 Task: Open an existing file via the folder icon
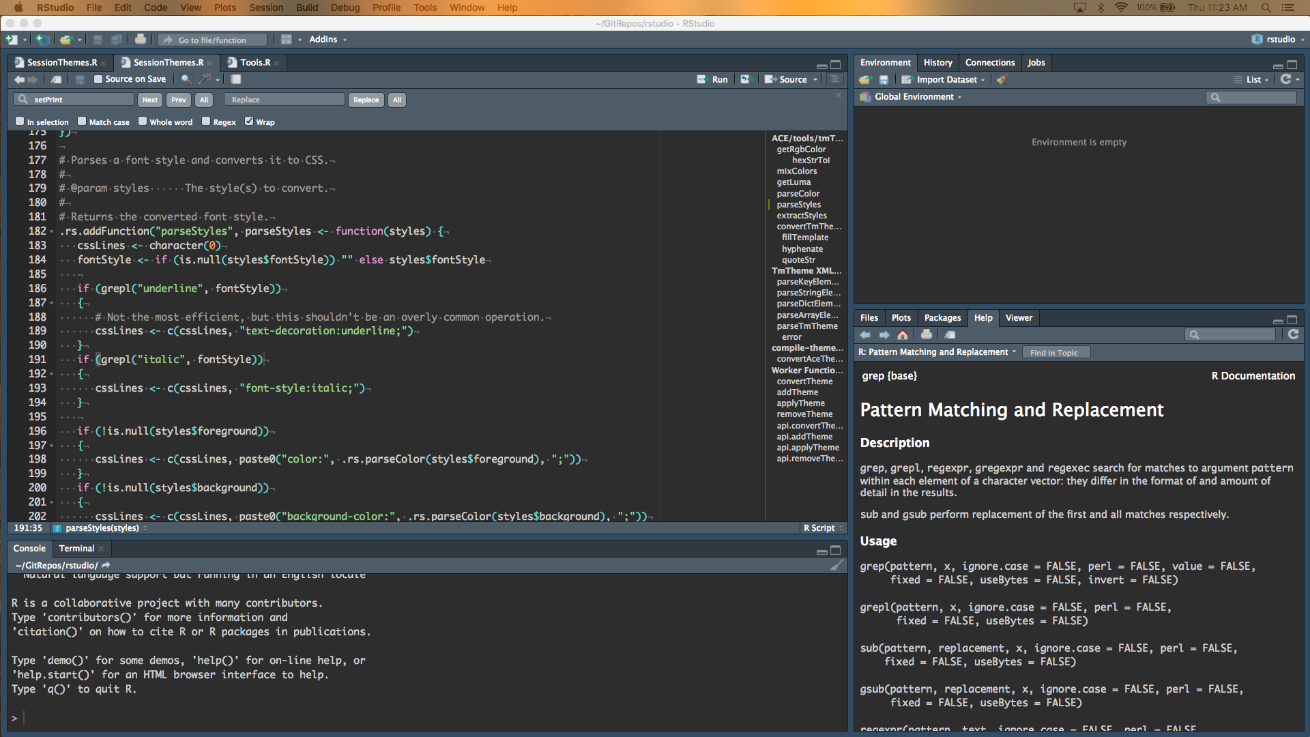click(x=65, y=40)
